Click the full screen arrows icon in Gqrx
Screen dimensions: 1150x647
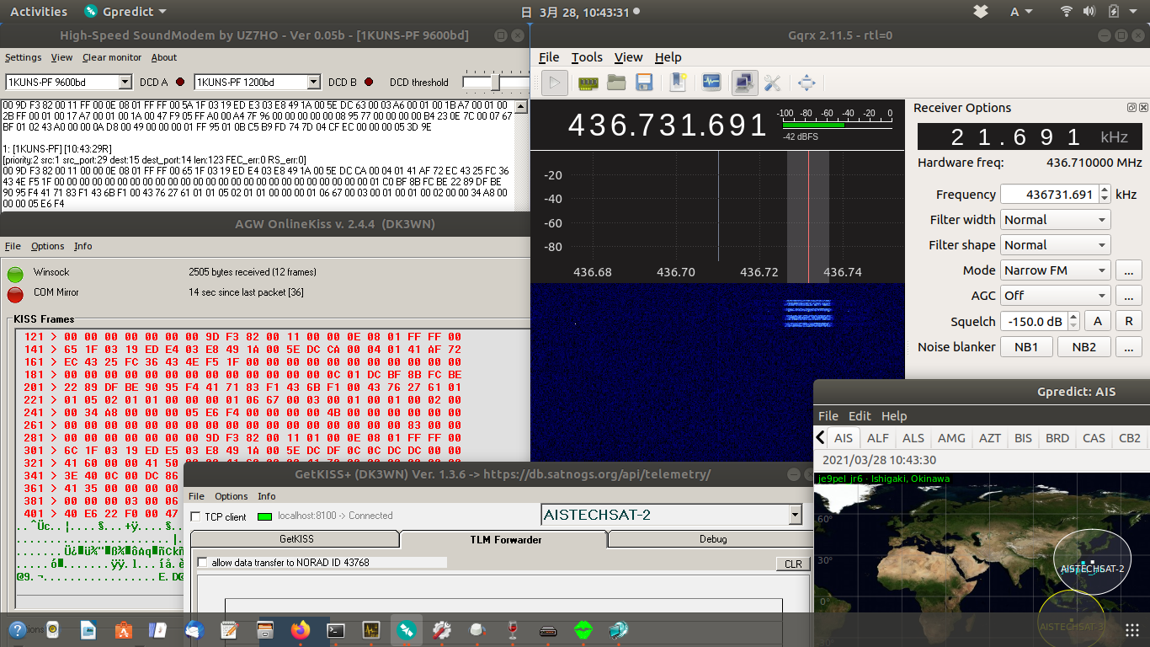pos(807,83)
